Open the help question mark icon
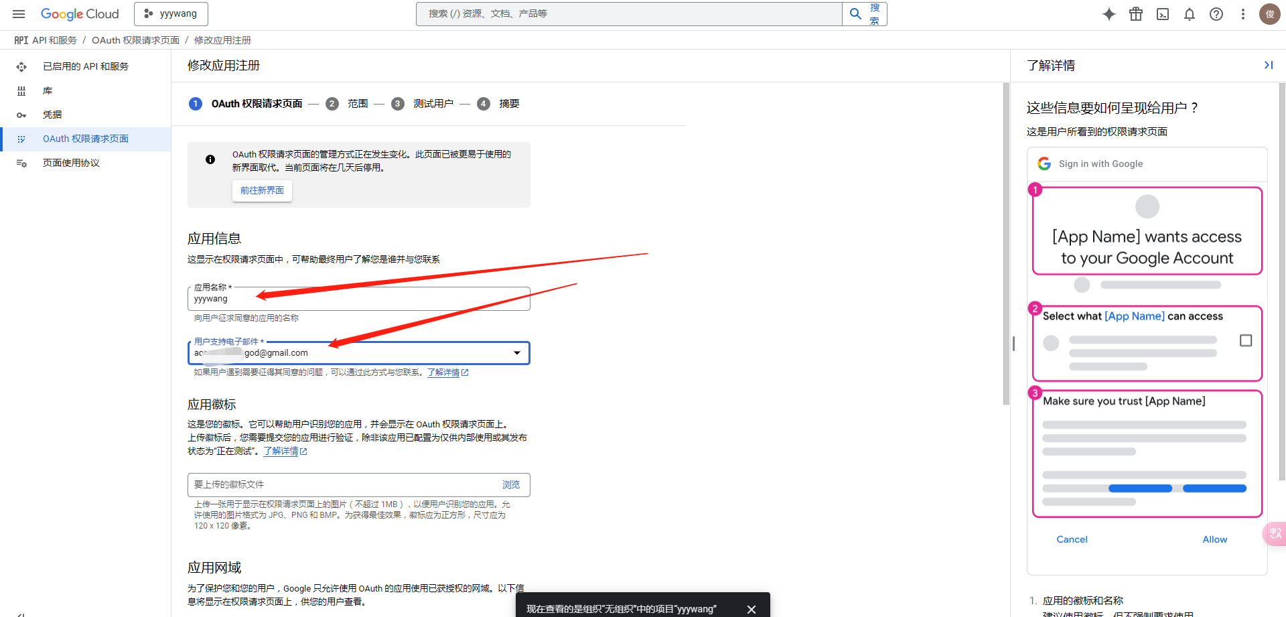1286x617 pixels. pyautogui.click(x=1216, y=14)
